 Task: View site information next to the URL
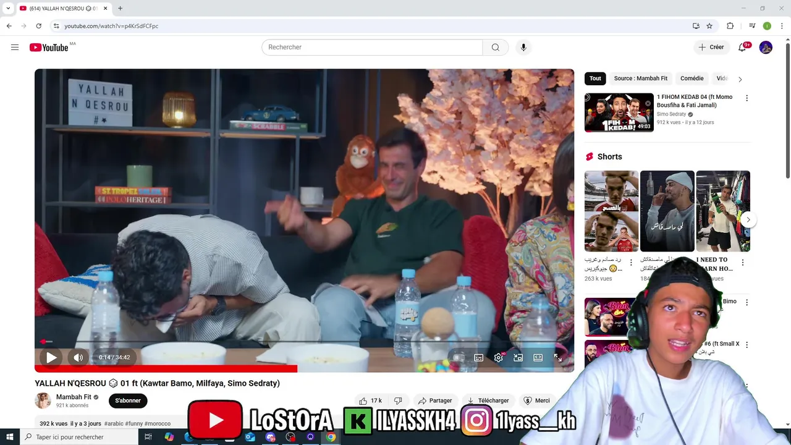tap(56, 26)
